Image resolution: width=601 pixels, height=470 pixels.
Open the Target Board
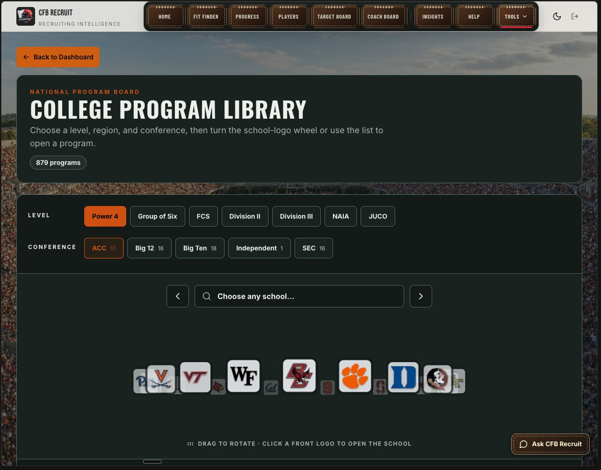[334, 17]
